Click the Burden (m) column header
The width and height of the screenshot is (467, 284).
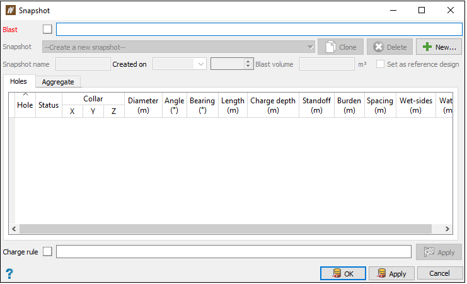click(349, 105)
